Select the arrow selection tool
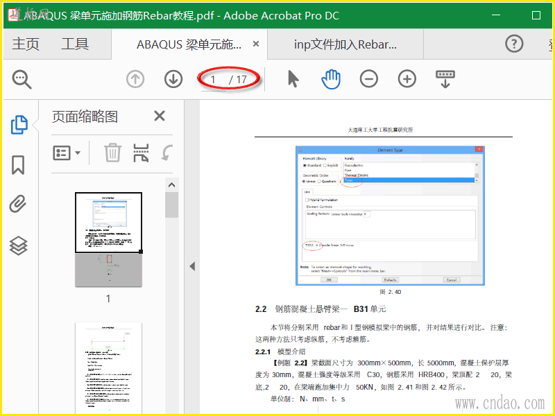Screen dimensions: 555x416 click(x=293, y=78)
